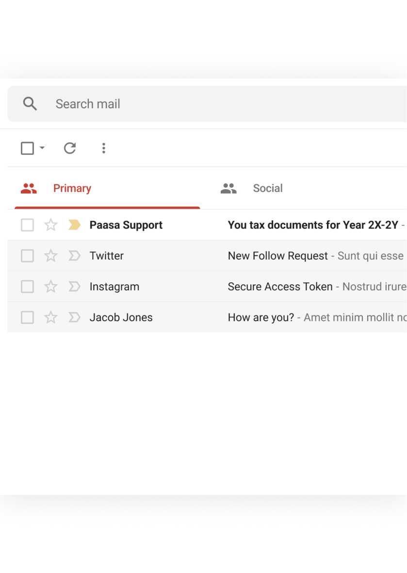Open the Twitter sender name
The image size is (407, 573).
tap(107, 256)
